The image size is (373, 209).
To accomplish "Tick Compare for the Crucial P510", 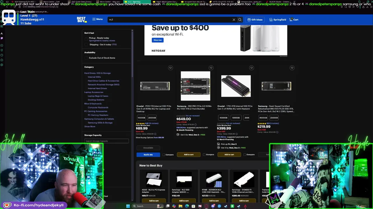I will pos(164,155).
